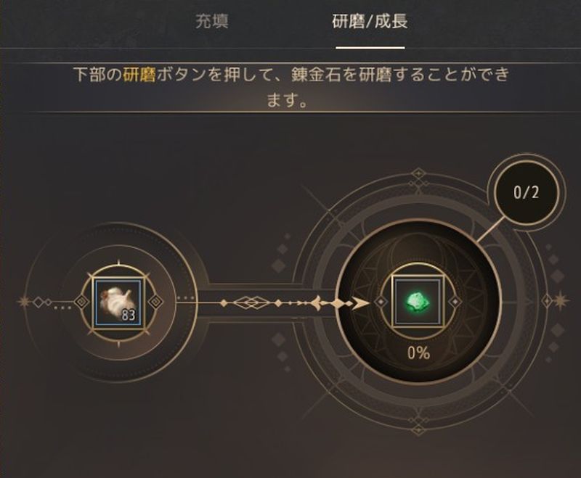Click the diamond ornament left of the stone slot

381,302
